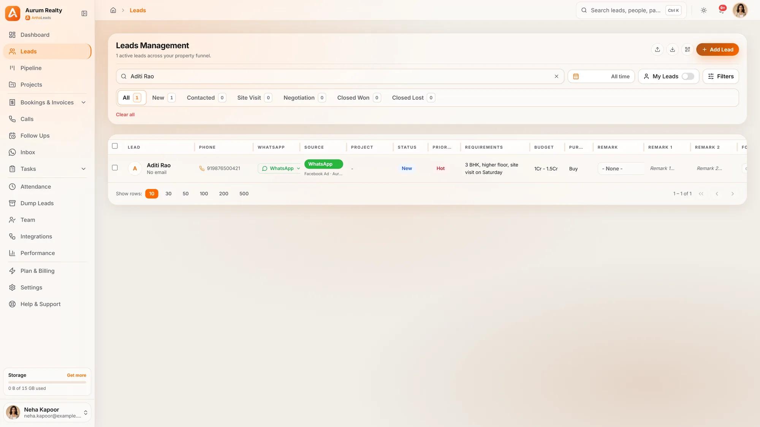Open Calls in the sidebar

pos(47,119)
